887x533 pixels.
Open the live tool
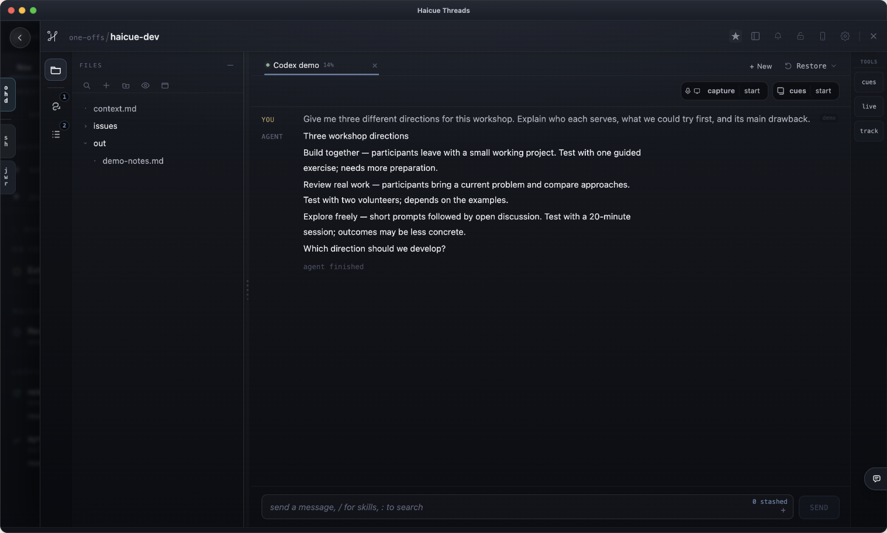click(869, 106)
